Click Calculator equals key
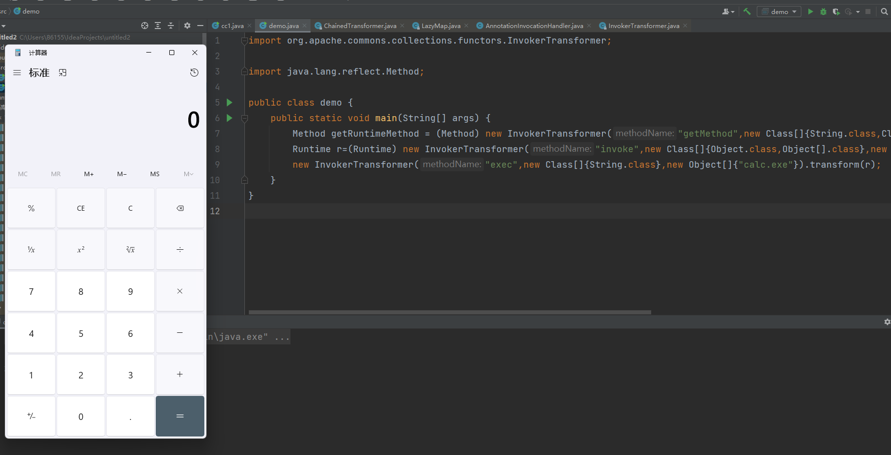Screen dimensions: 891x455 tap(180, 416)
